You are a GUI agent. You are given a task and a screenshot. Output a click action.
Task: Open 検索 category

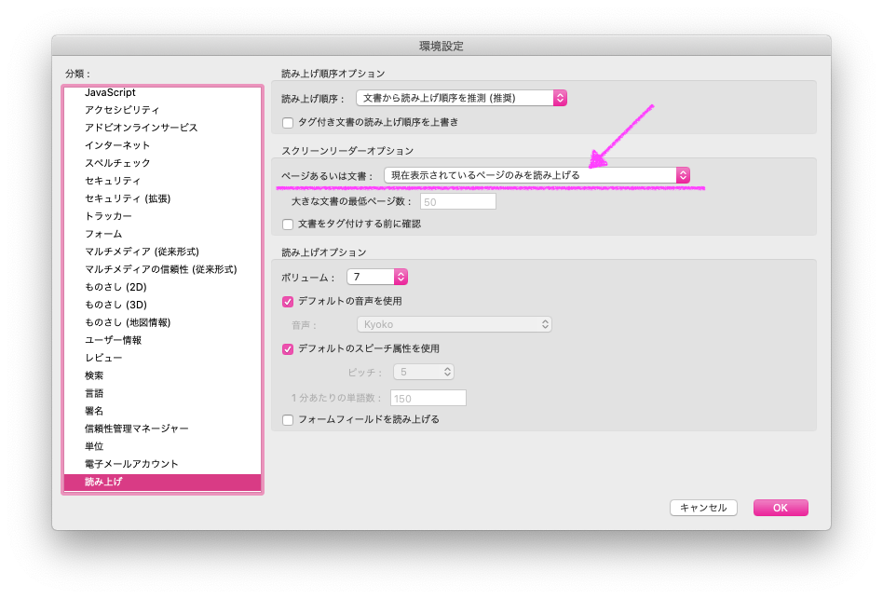pyautogui.click(x=162, y=376)
